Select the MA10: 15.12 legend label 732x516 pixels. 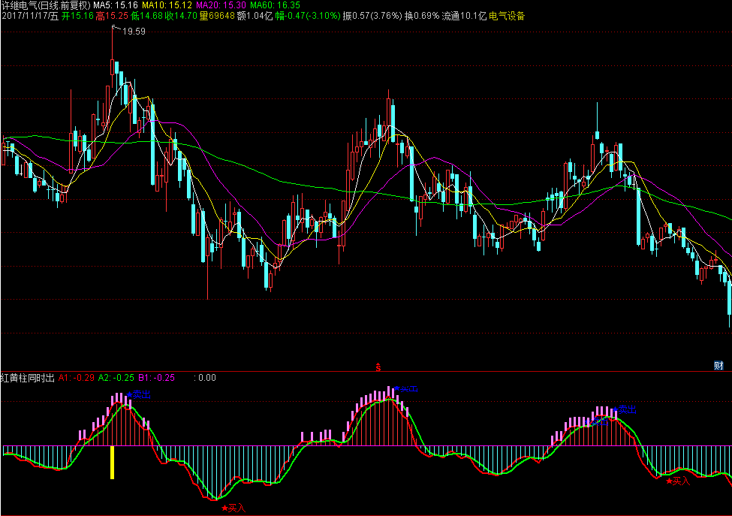point(167,5)
